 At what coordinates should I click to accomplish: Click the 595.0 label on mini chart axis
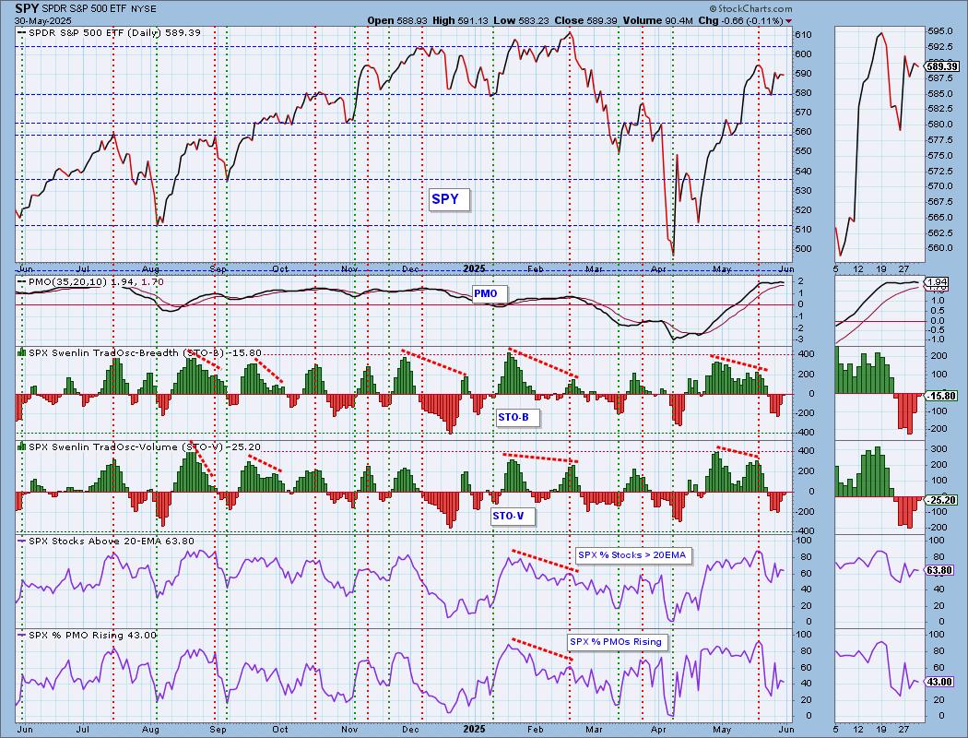coord(940,30)
